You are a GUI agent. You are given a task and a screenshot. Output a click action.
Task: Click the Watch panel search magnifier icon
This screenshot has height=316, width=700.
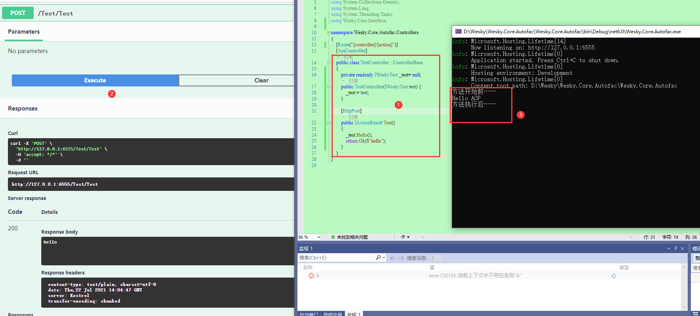coord(378,258)
